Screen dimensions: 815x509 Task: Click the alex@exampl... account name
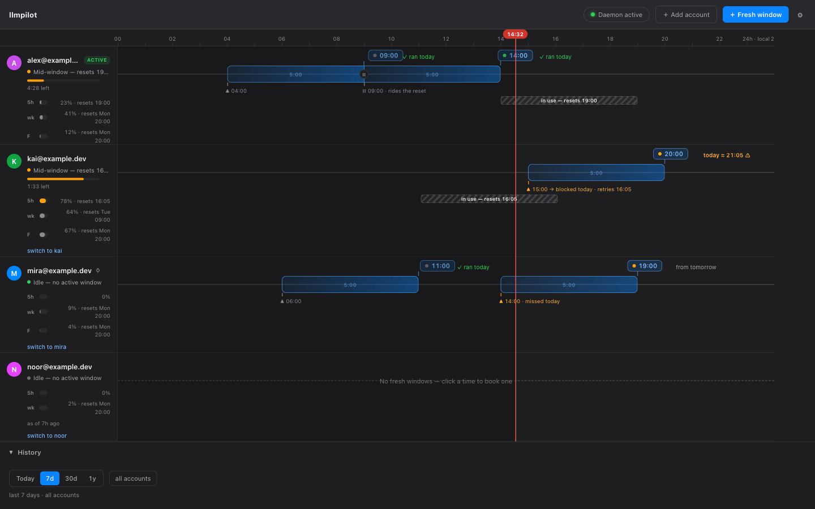tap(53, 61)
